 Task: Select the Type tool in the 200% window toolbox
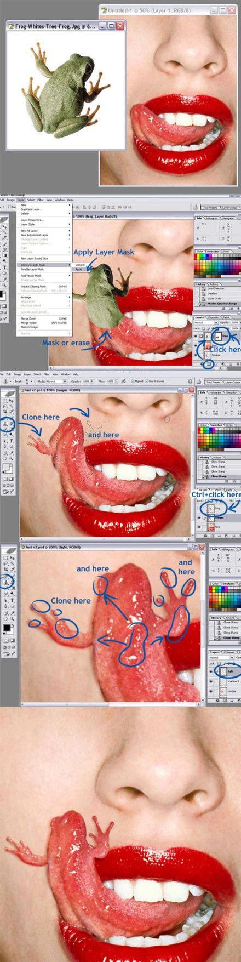coord(13,600)
